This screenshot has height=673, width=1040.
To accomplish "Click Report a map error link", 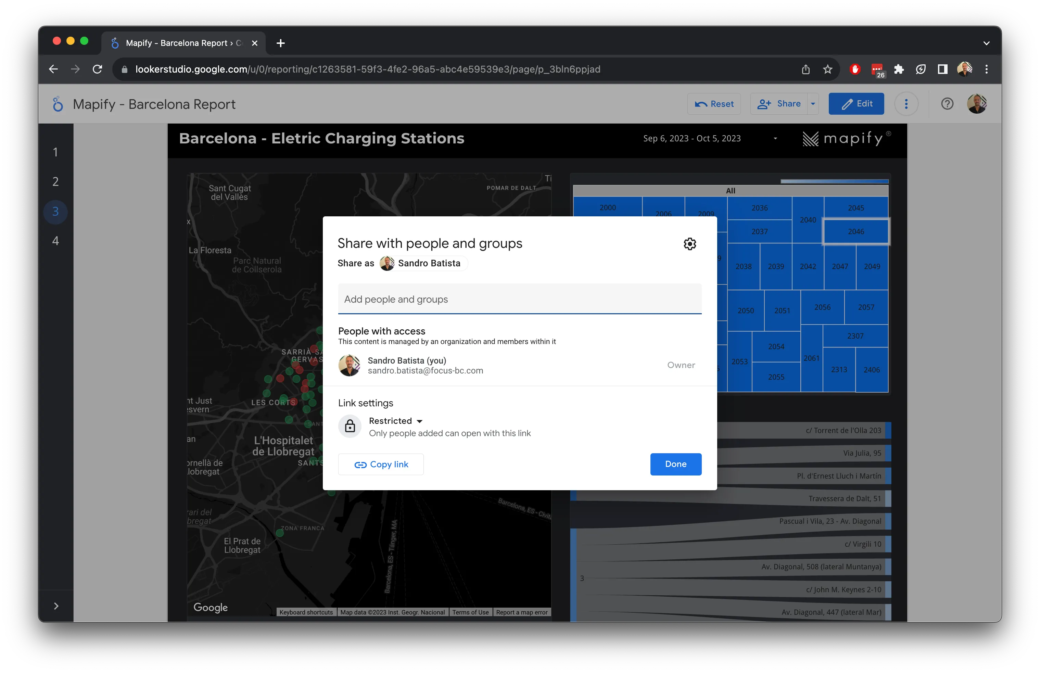I will [x=522, y=612].
